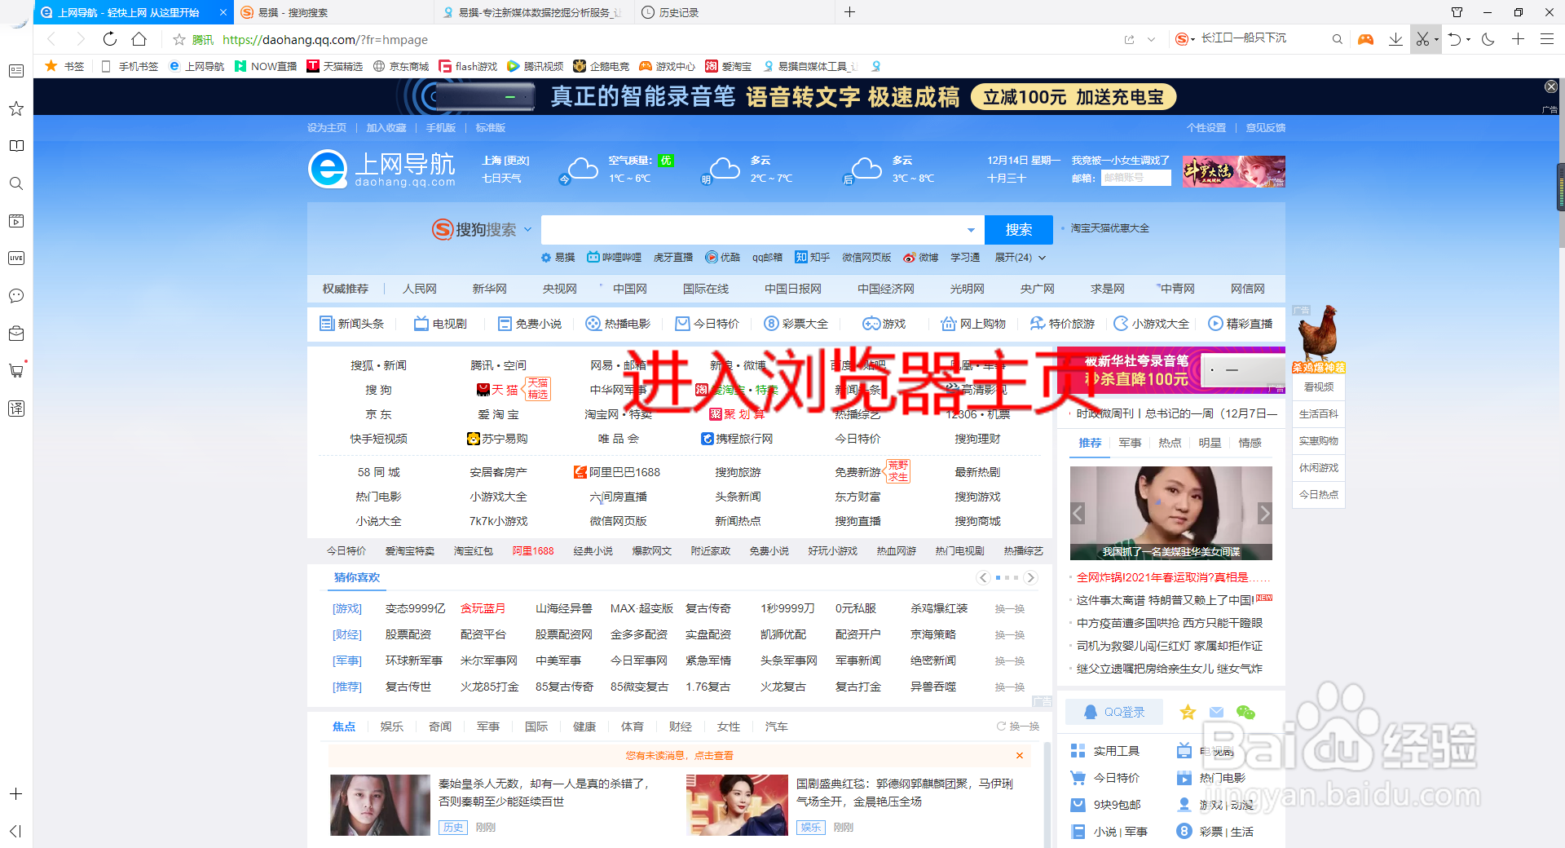This screenshot has height=848, width=1565.
Task: Go to next news carousel image
Action: click(1264, 513)
